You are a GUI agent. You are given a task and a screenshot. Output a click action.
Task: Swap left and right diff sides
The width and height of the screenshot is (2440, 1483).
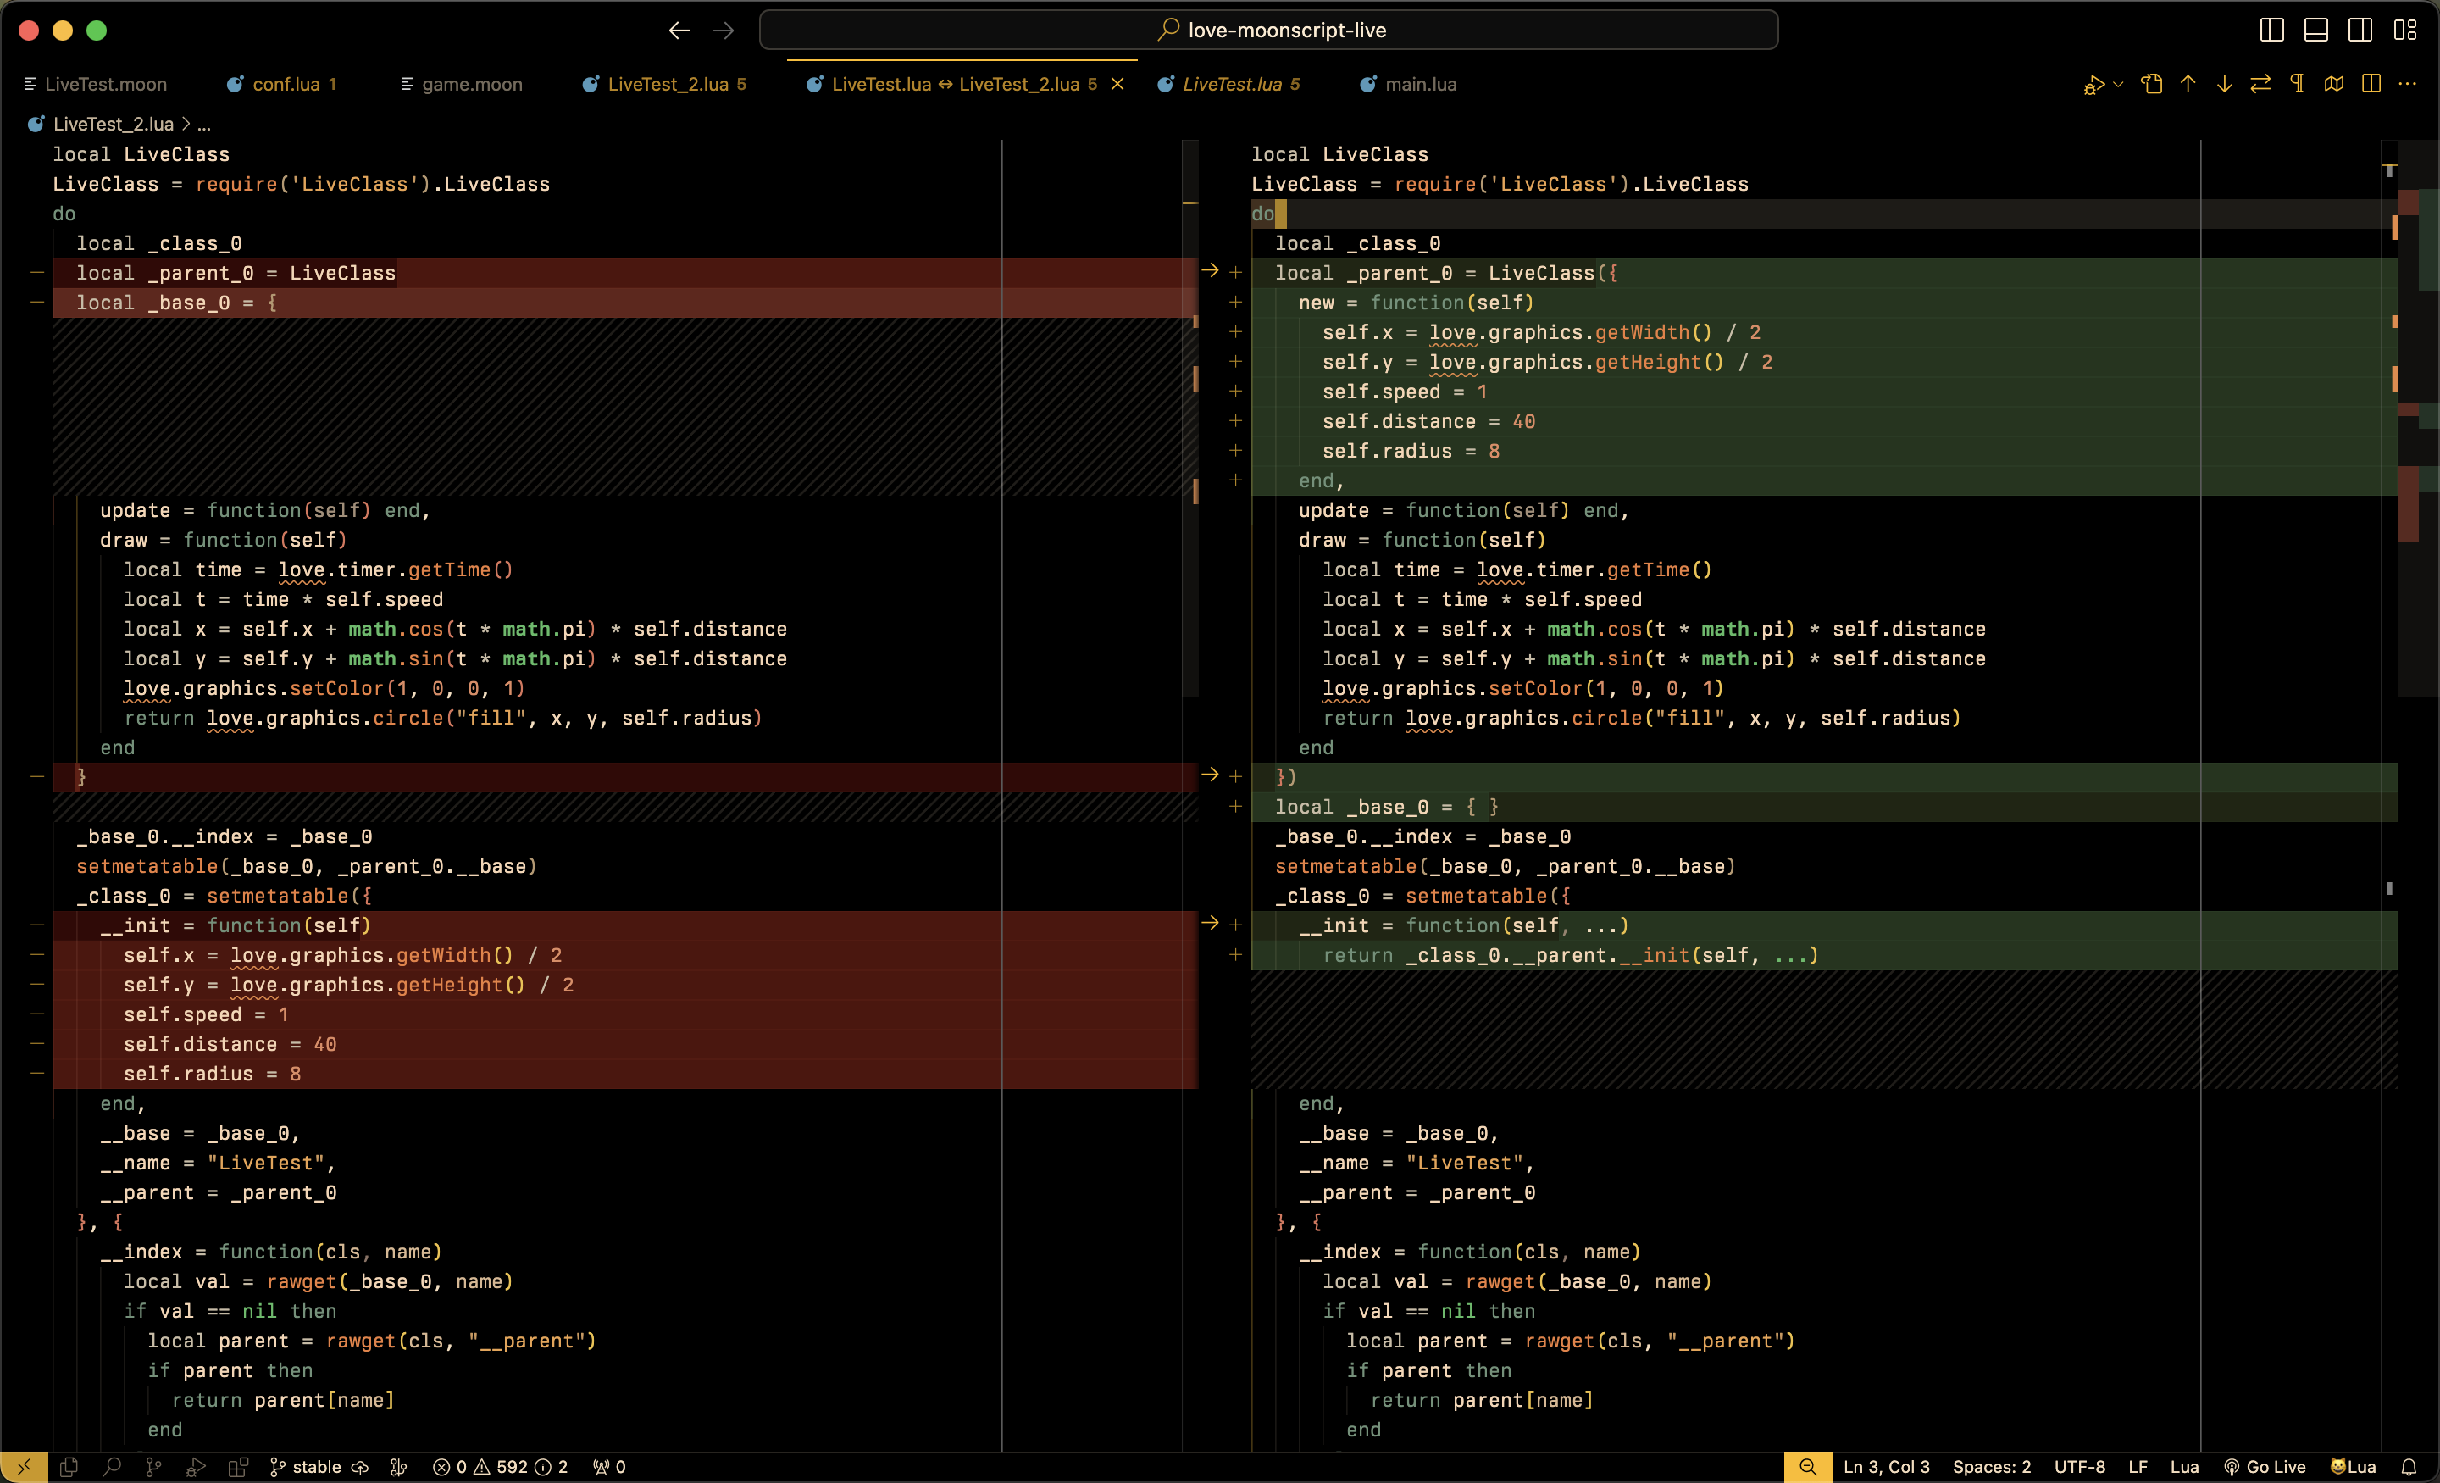[2260, 84]
